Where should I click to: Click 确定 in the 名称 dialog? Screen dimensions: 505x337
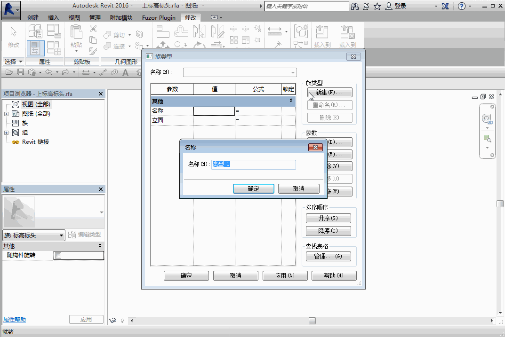253,188
